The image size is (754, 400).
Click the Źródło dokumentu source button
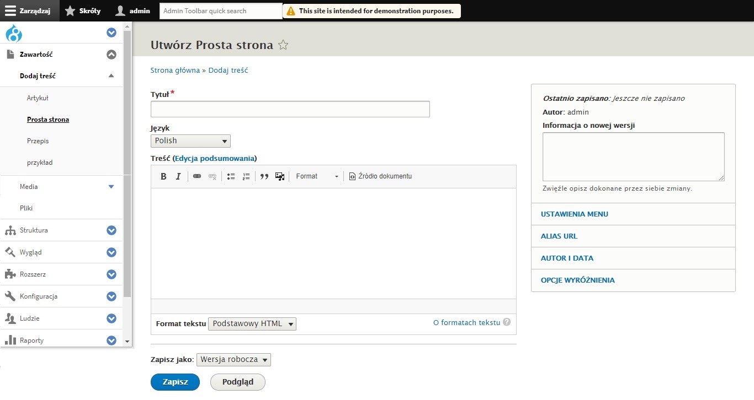tap(380, 176)
